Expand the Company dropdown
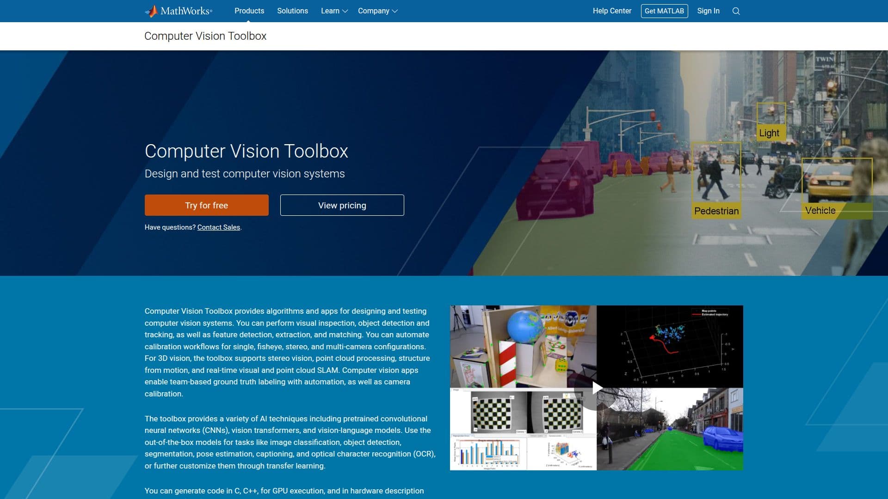The width and height of the screenshot is (888, 499). 377,11
